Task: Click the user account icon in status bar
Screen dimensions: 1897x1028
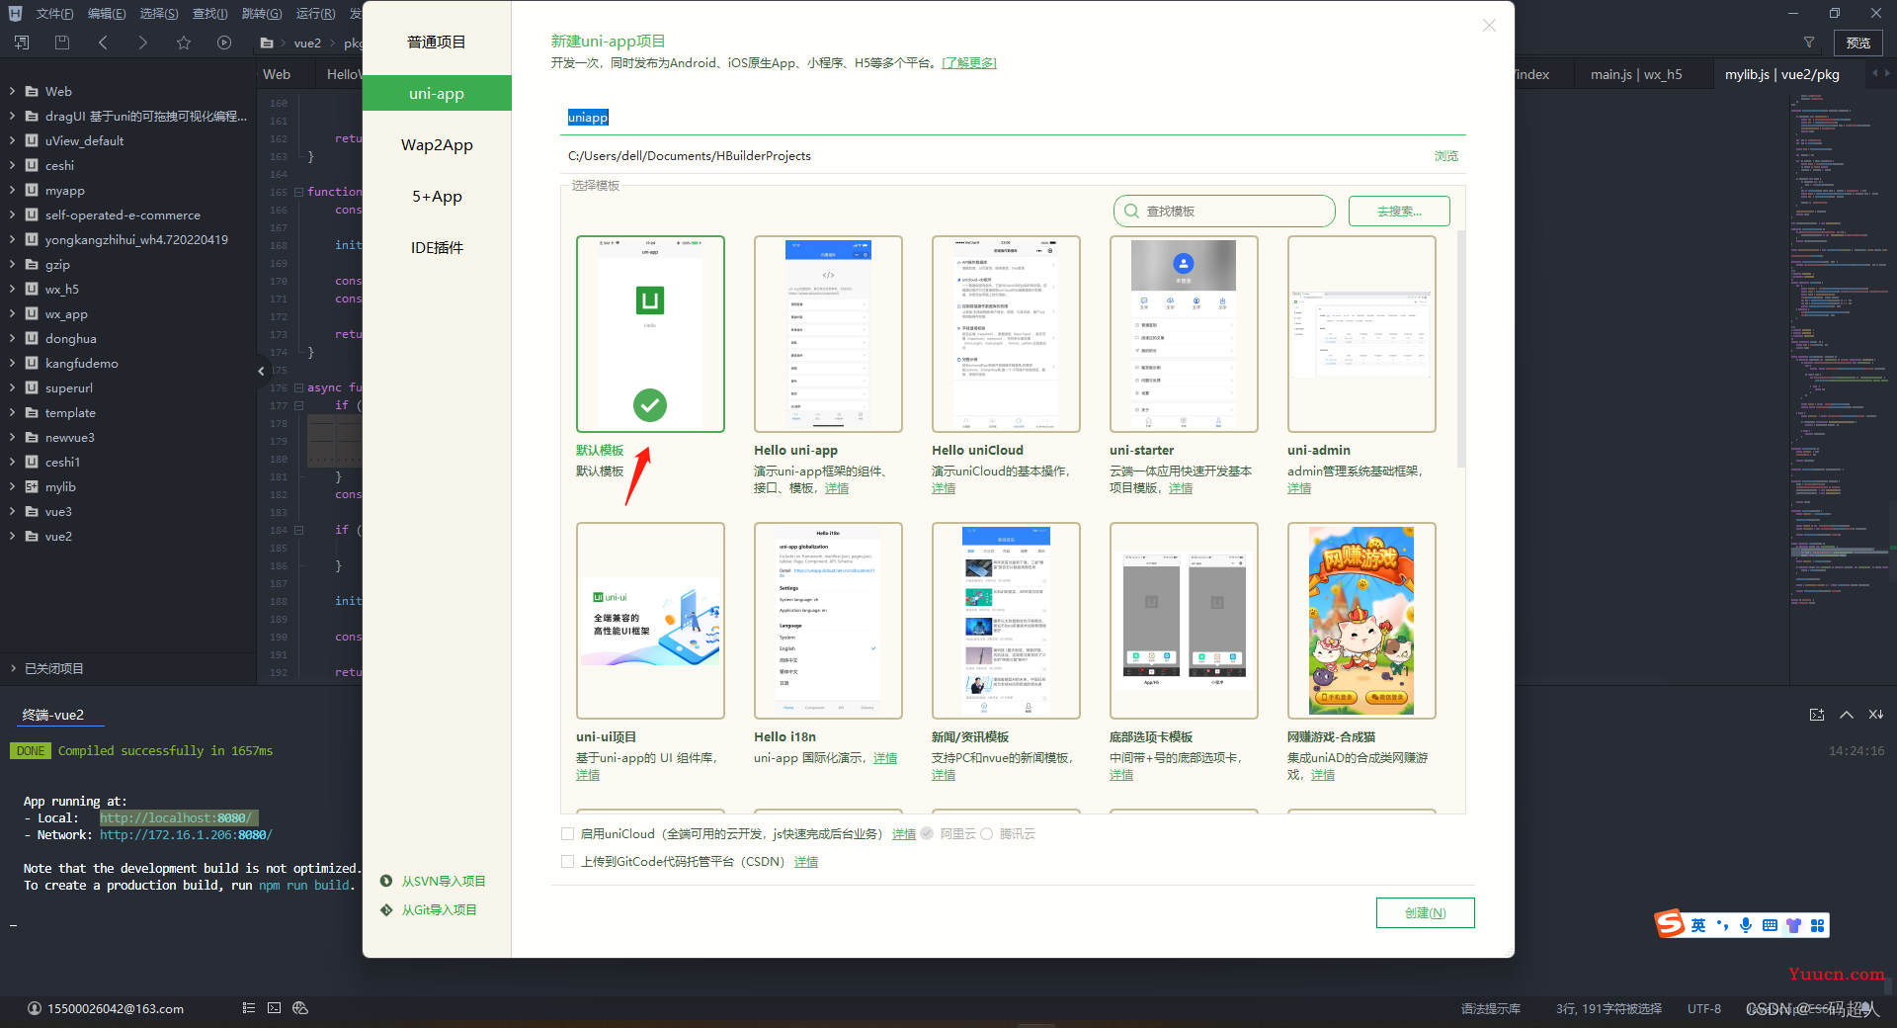Action: pos(35,1008)
